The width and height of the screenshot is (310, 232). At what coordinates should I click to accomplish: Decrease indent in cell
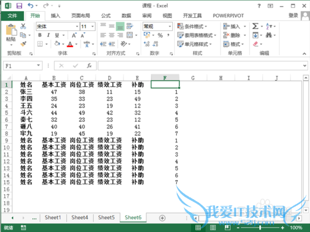103,44
